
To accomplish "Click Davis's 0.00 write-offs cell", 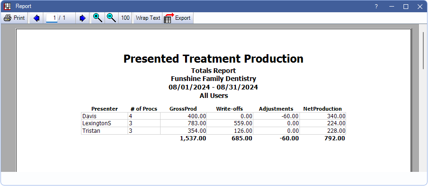I will 230,116.
